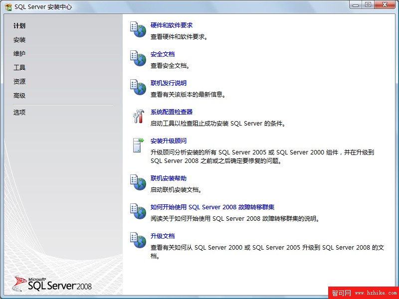Close the SQL Server 安装中心 window

pos(385,5)
